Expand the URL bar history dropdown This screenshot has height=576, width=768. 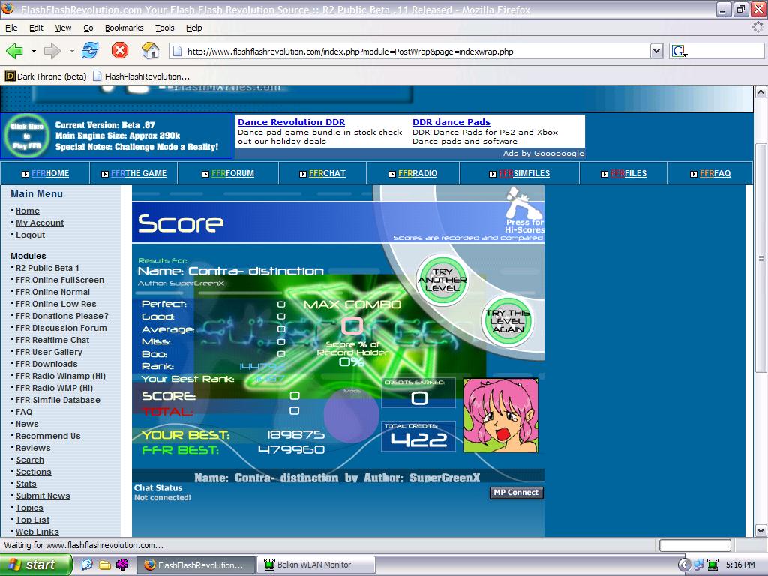[x=656, y=51]
